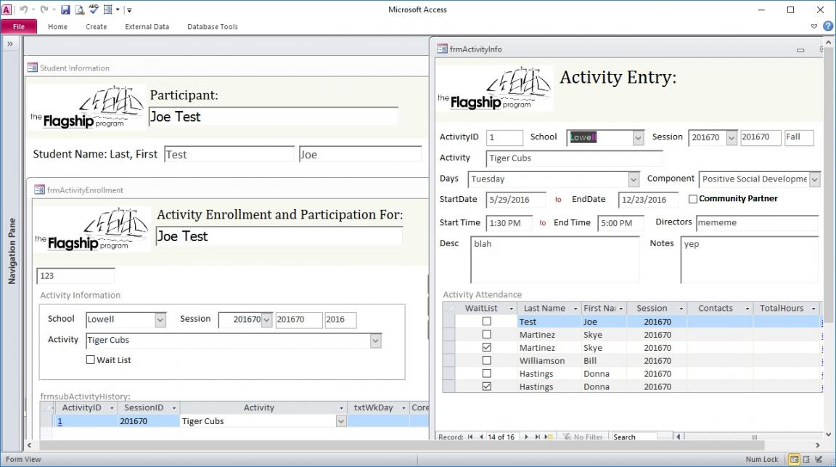Viewport: 836px width, 467px height.
Task: Toggle WaitList checkbox for Williamson Bill row
Action: (486, 360)
